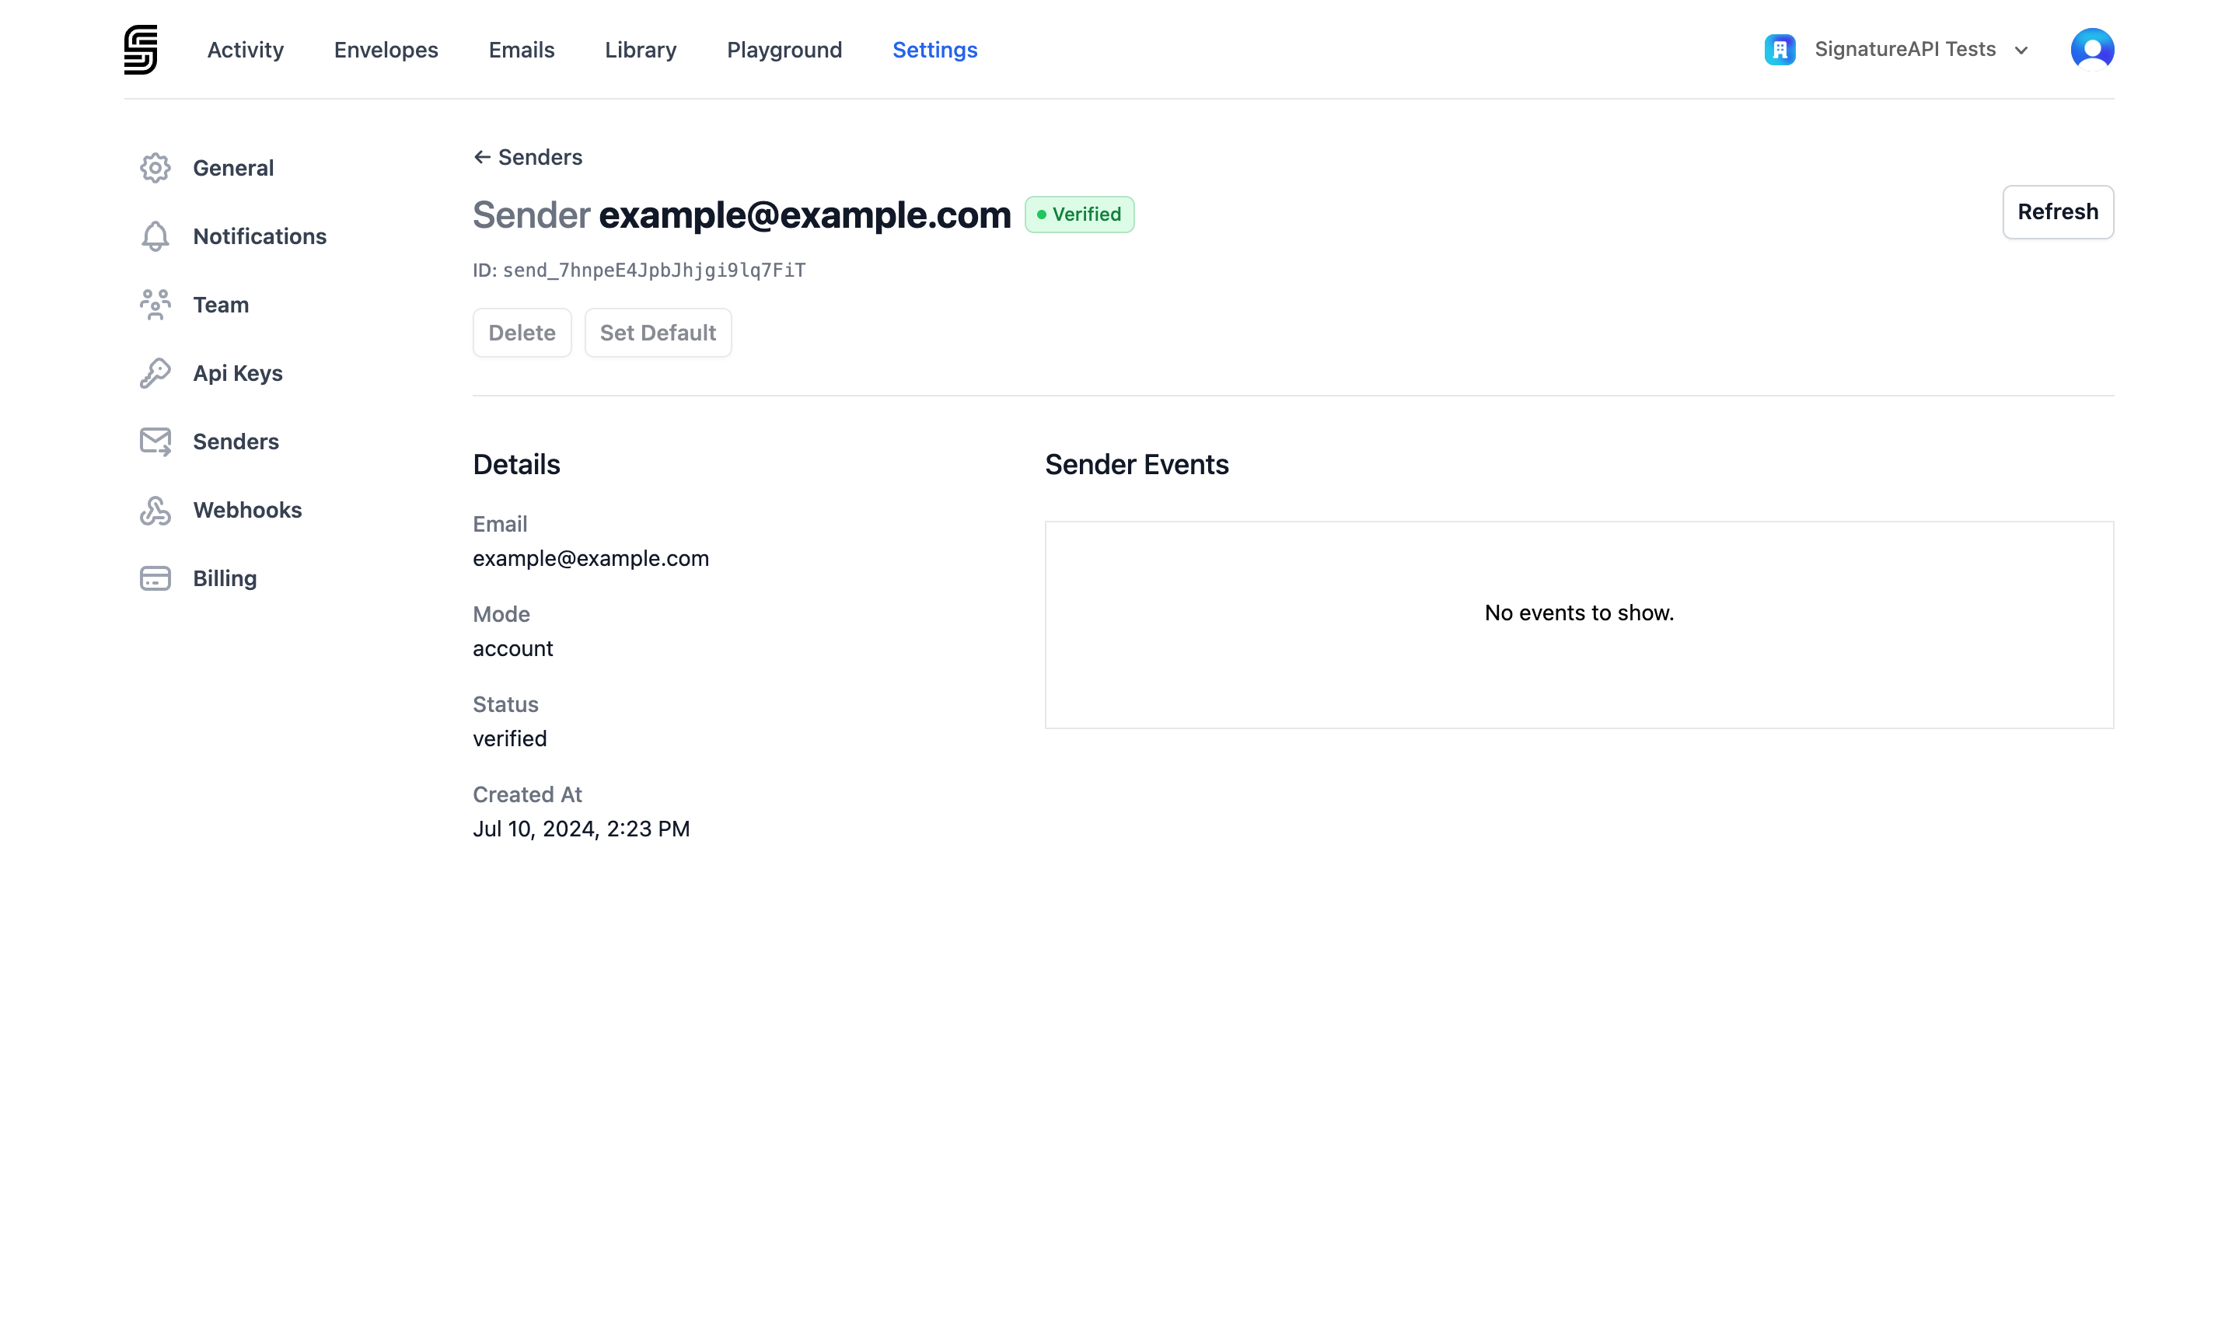Image resolution: width=2239 pixels, height=1323 pixels.
Task: Open Billing via card icon
Action: (155, 578)
